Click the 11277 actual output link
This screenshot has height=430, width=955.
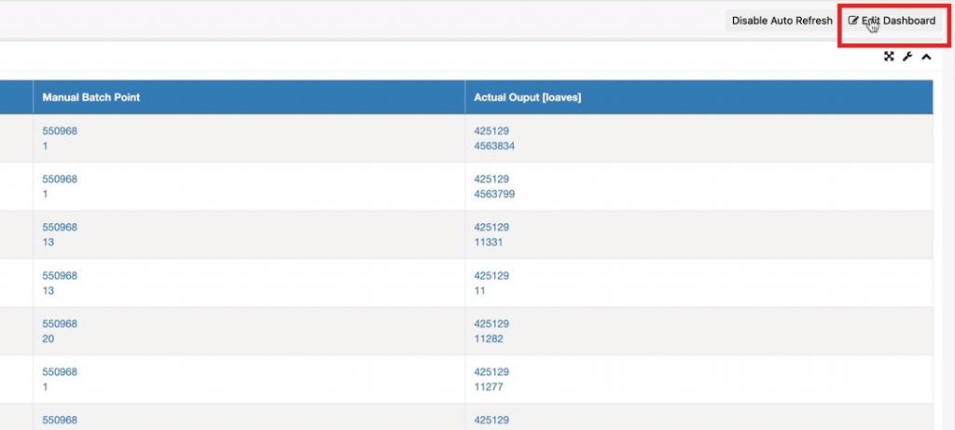(489, 387)
